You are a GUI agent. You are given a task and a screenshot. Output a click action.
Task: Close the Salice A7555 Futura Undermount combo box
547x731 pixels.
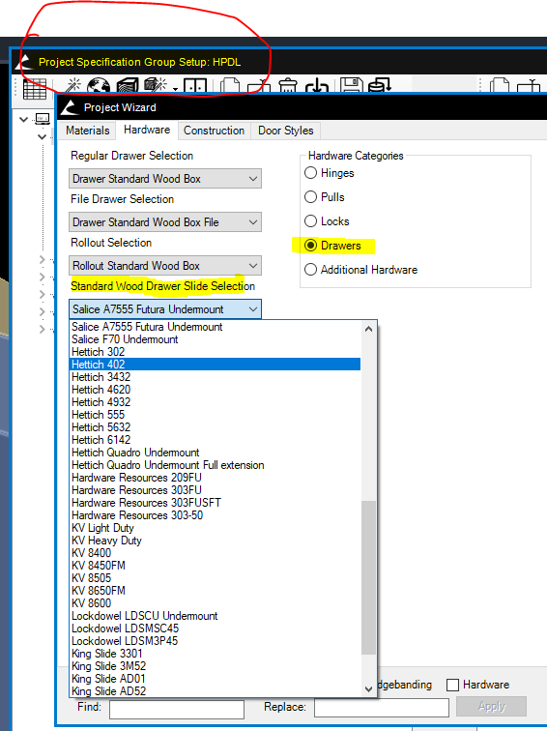(x=165, y=309)
